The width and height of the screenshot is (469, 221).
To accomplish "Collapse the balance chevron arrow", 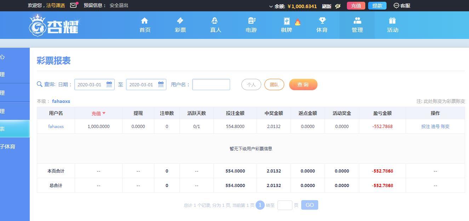I will [271, 6].
